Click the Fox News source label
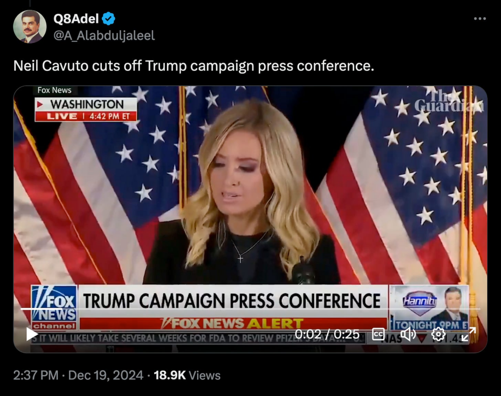The width and height of the screenshot is (501, 396). 54,90
